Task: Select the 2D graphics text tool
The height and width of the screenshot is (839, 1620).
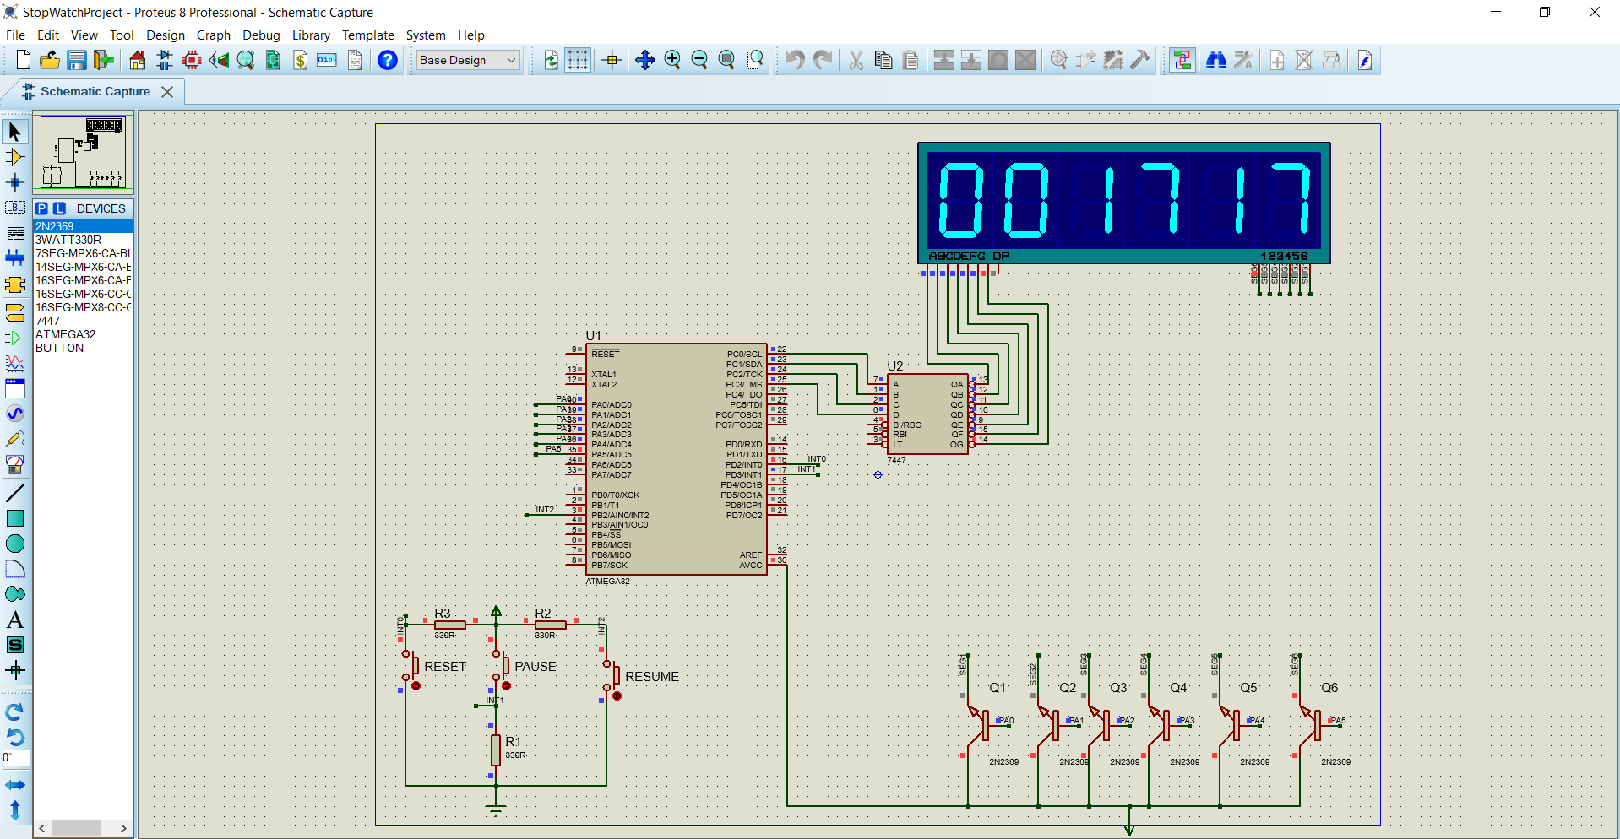Action: pyautogui.click(x=15, y=619)
